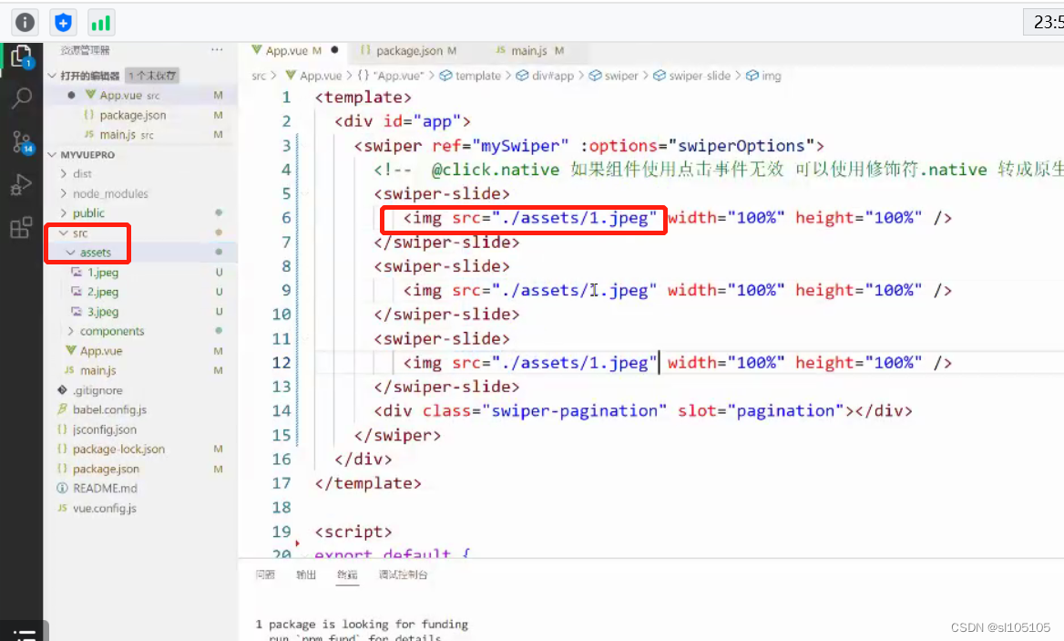The image size is (1064, 641).
Task: Open Source Control view with 14 badge
Action: tap(21, 142)
